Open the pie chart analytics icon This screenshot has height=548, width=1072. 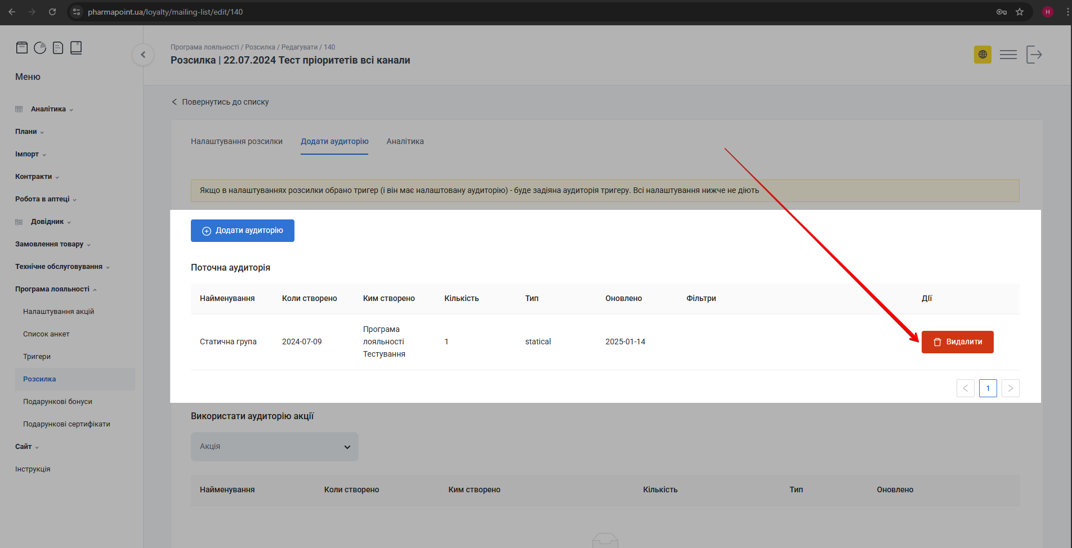tap(40, 48)
